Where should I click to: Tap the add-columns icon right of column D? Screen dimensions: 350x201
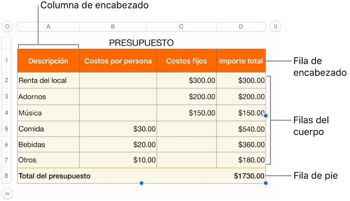pyautogui.click(x=276, y=26)
